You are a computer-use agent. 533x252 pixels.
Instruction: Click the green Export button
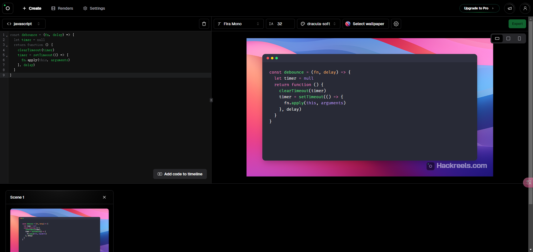click(517, 24)
